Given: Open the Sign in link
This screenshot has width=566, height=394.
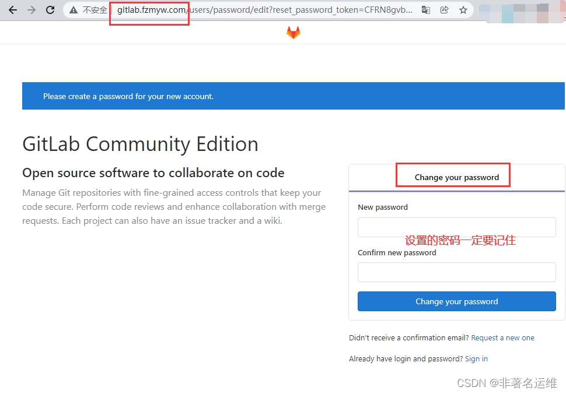Looking at the screenshot, I should tap(476, 358).
